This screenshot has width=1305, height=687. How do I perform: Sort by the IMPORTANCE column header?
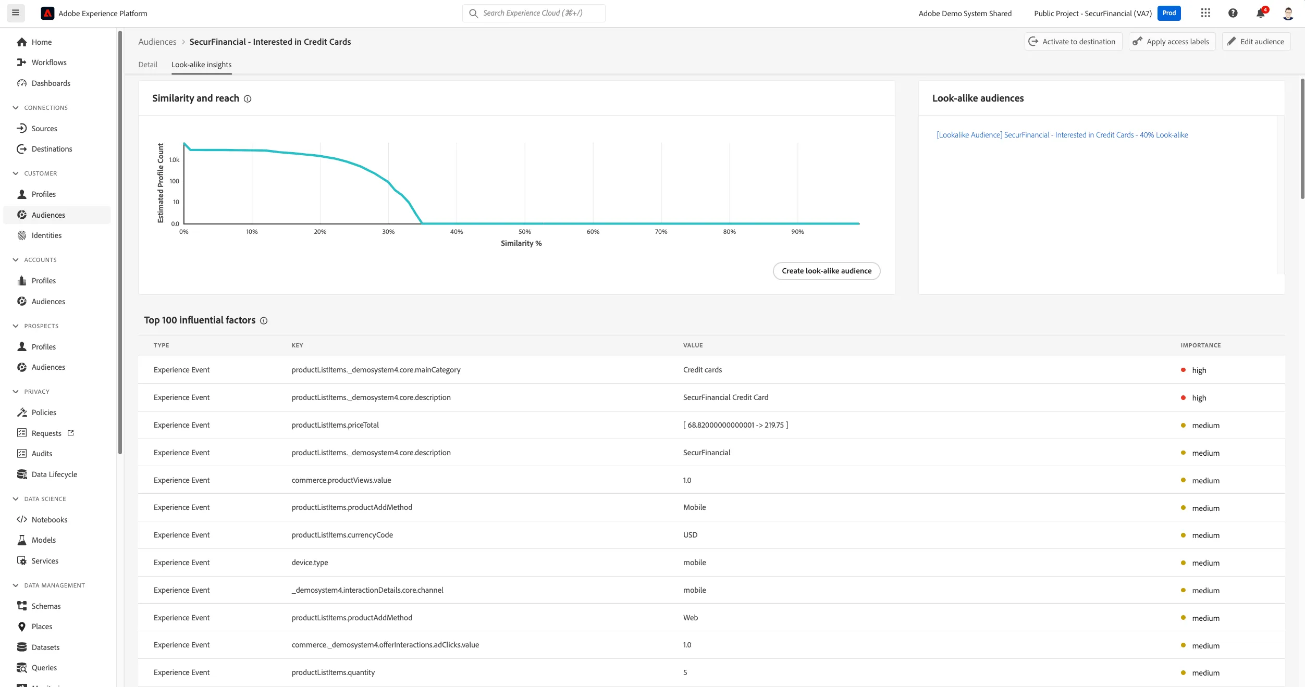pos(1200,345)
